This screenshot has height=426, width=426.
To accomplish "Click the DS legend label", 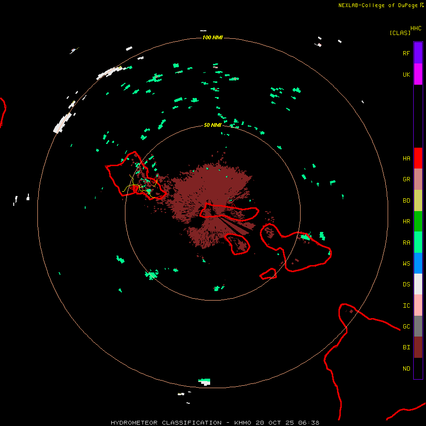I will click(x=407, y=284).
